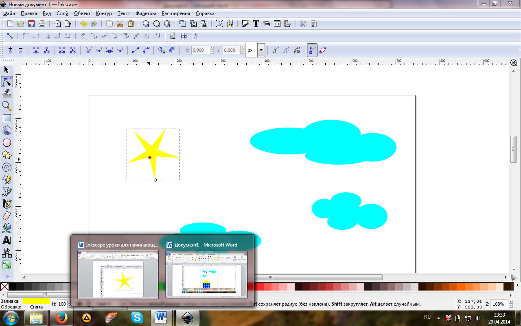Open the Контур menu

(x=103, y=13)
